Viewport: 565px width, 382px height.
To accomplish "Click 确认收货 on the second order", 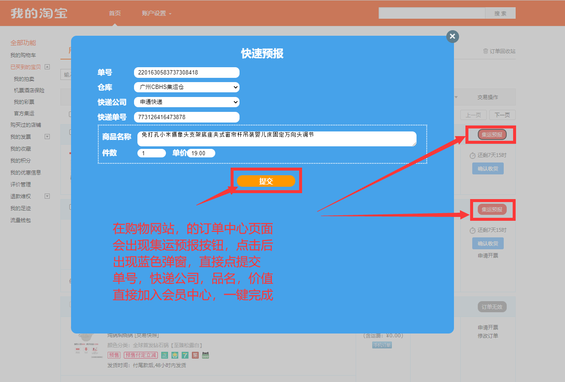I will coord(488,243).
